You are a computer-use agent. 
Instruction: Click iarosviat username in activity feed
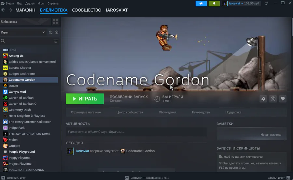pos(82,151)
